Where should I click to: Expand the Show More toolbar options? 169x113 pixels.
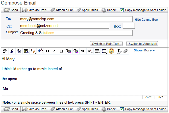point(144,50)
